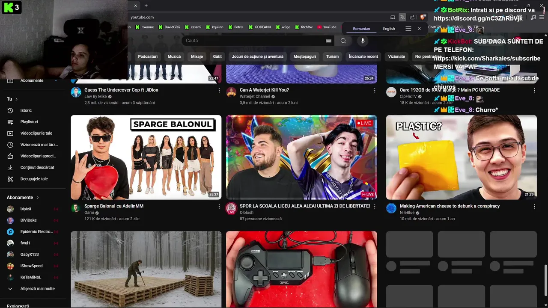Expand the Abonamente section chevron

(38, 198)
